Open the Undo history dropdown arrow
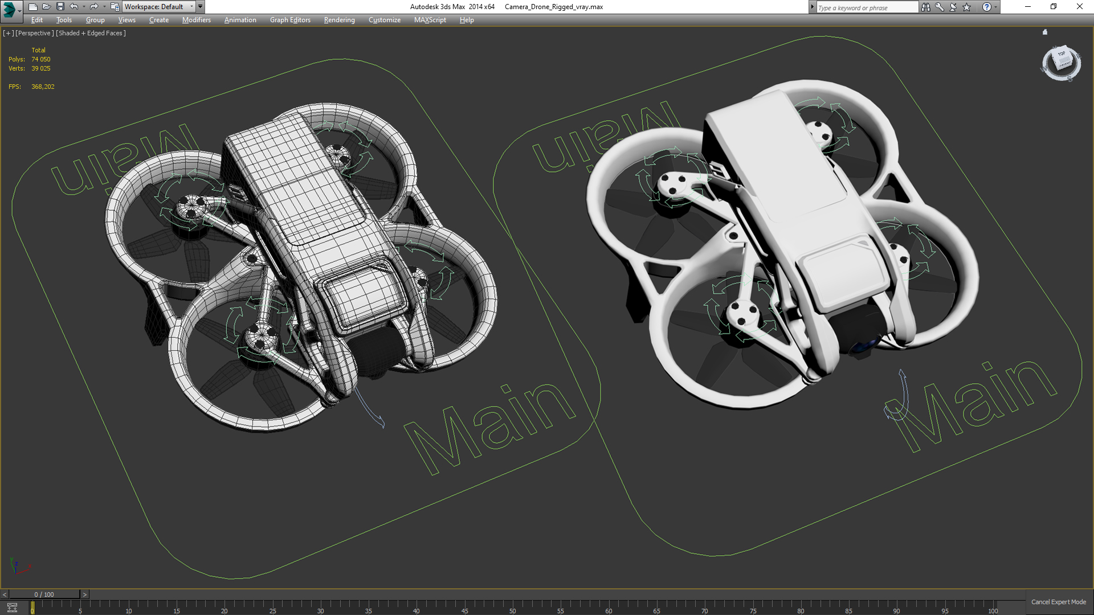 [x=84, y=7]
